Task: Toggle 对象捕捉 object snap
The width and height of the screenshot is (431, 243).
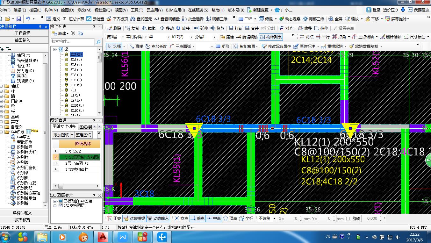Action: click(x=134, y=218)
